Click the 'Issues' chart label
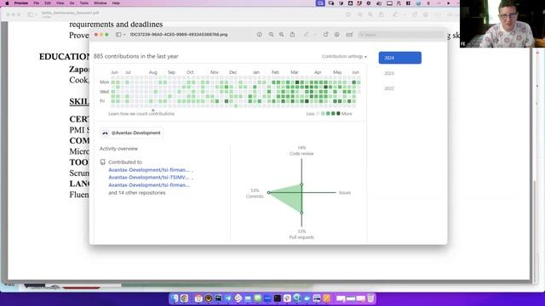Image resolution: width=545 pixels, height=306 pixels. (x=345, y=193)
